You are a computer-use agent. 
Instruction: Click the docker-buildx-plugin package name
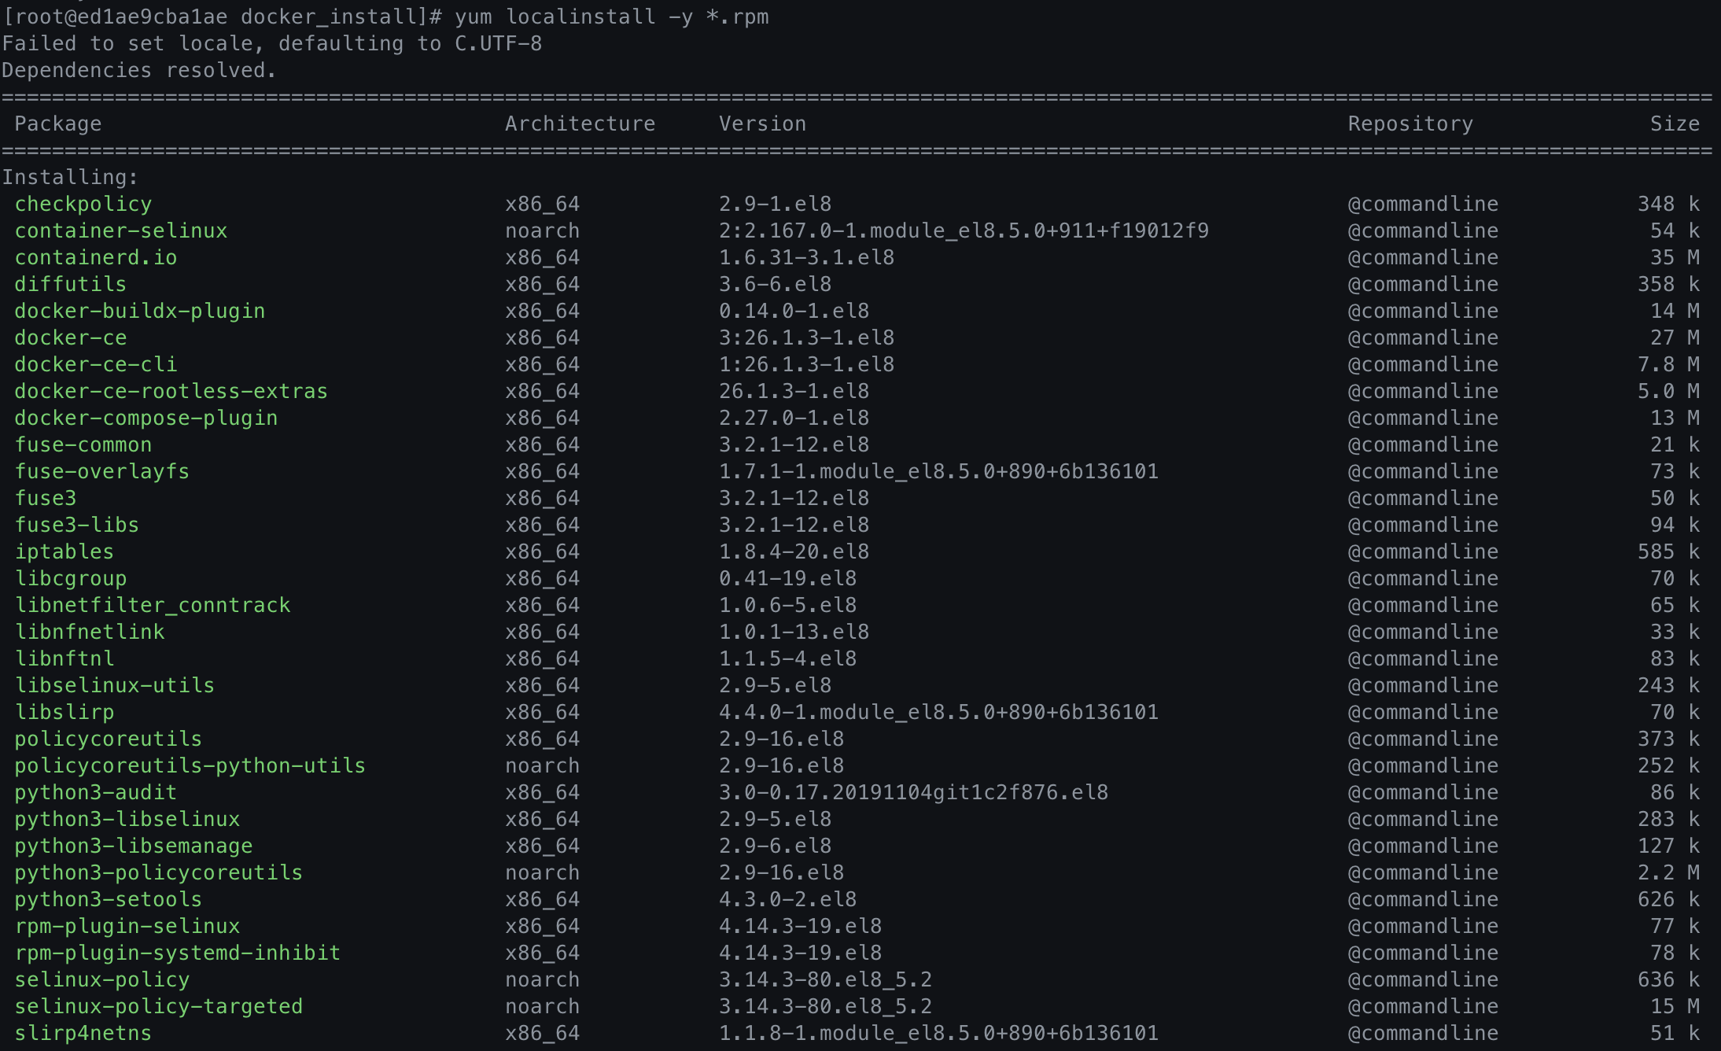point(139,311)
